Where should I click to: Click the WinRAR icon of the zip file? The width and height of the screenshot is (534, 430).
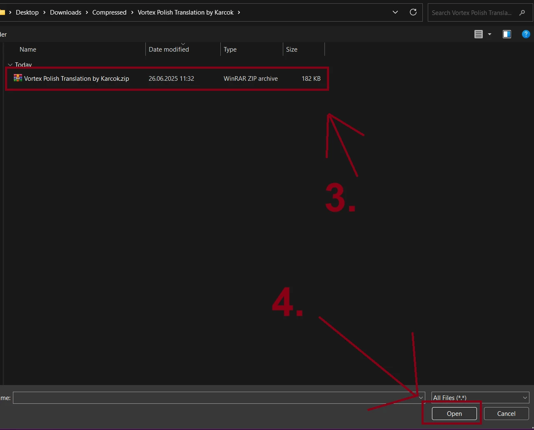(18, 78)
